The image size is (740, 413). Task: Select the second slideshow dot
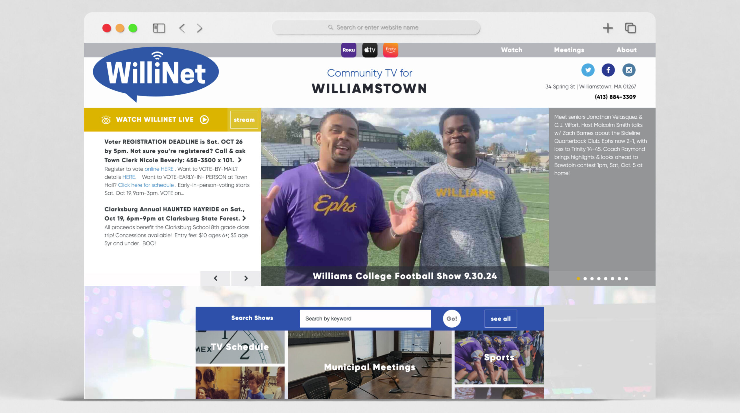click(585, 279)
